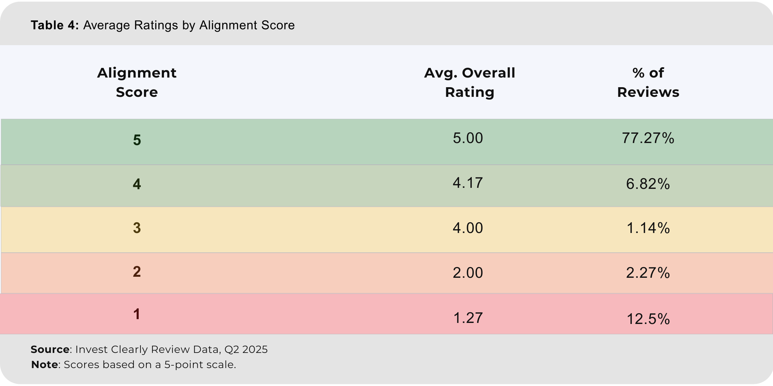Click the "Avg. Overall Rating" column header
This screenshot has width=773, height=386.
coord(469,82)
